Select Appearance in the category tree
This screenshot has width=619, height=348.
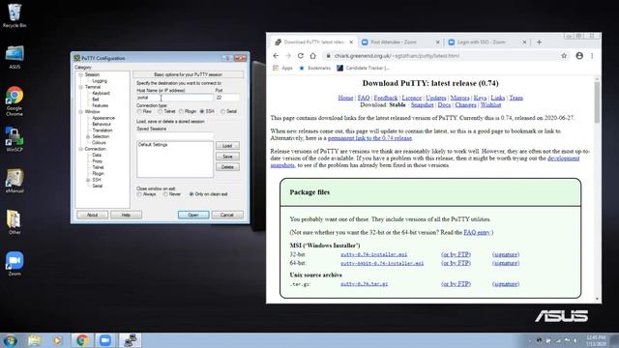tap(103, 118)
